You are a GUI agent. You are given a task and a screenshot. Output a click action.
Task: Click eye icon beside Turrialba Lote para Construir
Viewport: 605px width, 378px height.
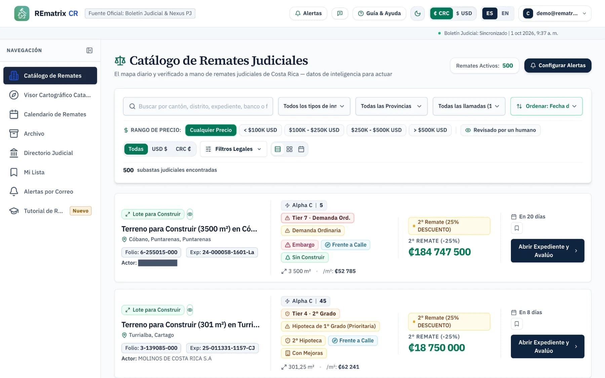click(190, 310)
